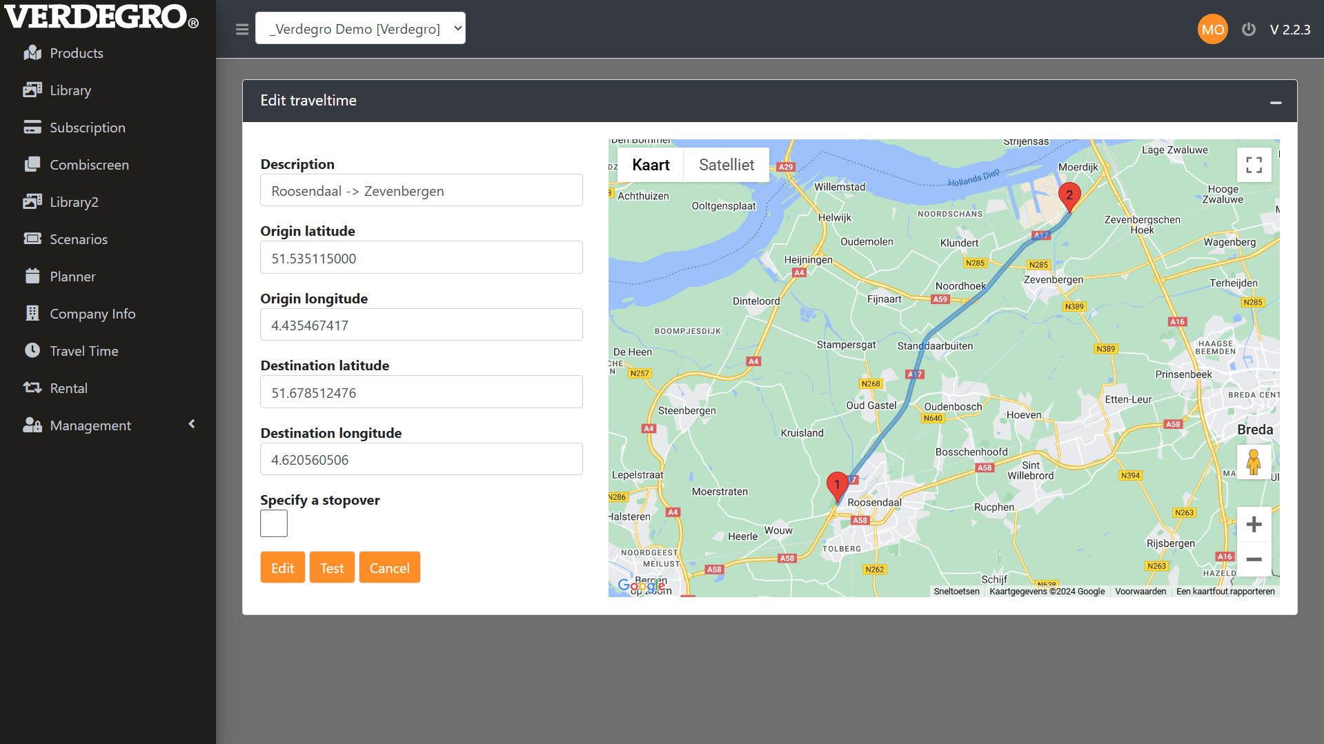
Task: Check the Specify a stopover checkbox
Action: click(x=274, y=523)
